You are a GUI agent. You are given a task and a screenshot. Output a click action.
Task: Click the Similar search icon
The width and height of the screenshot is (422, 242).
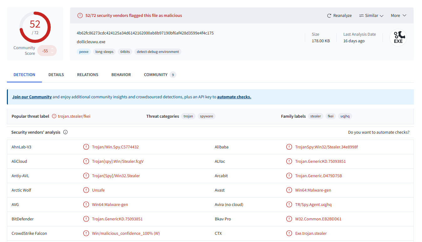361,16
